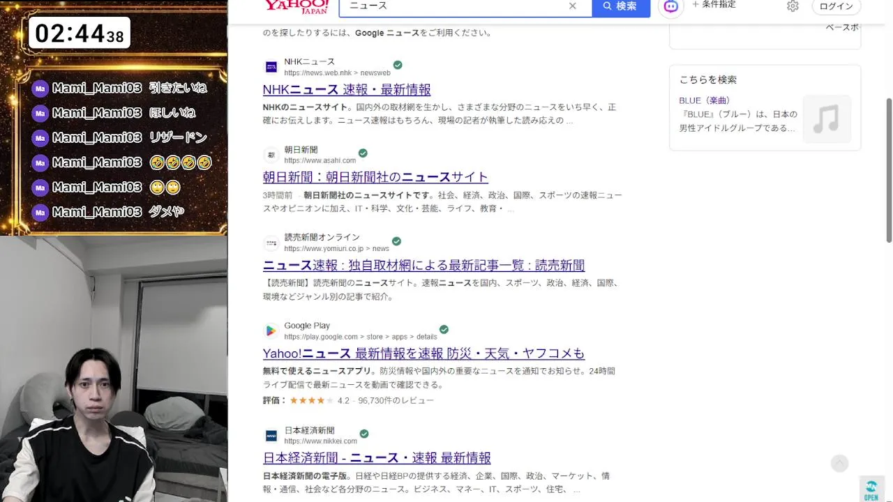
Task: Open the purple AI assistant icon
Action: point(671,6)
